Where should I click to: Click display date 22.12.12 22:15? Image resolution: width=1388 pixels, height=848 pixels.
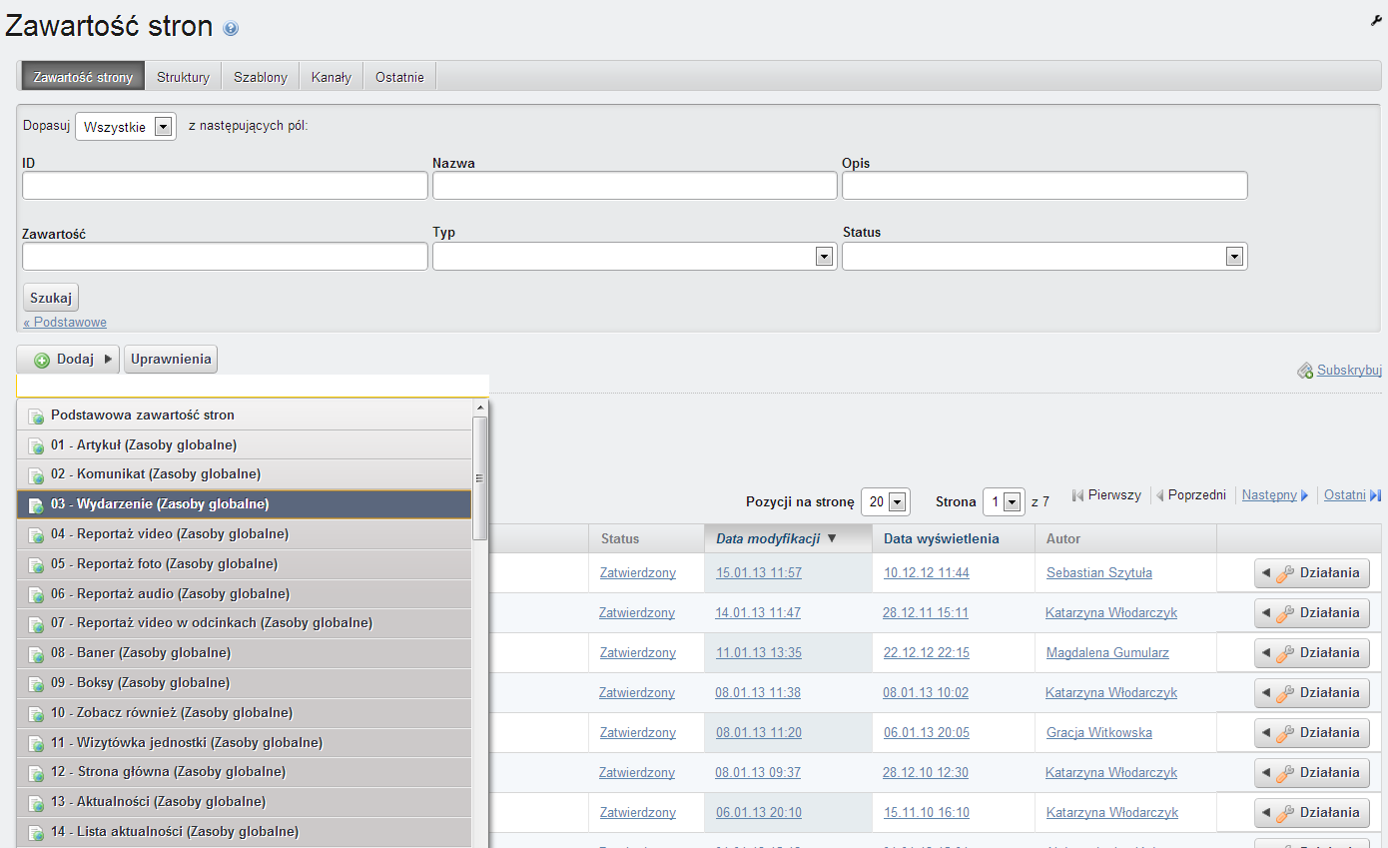click(x=927, y=653)
